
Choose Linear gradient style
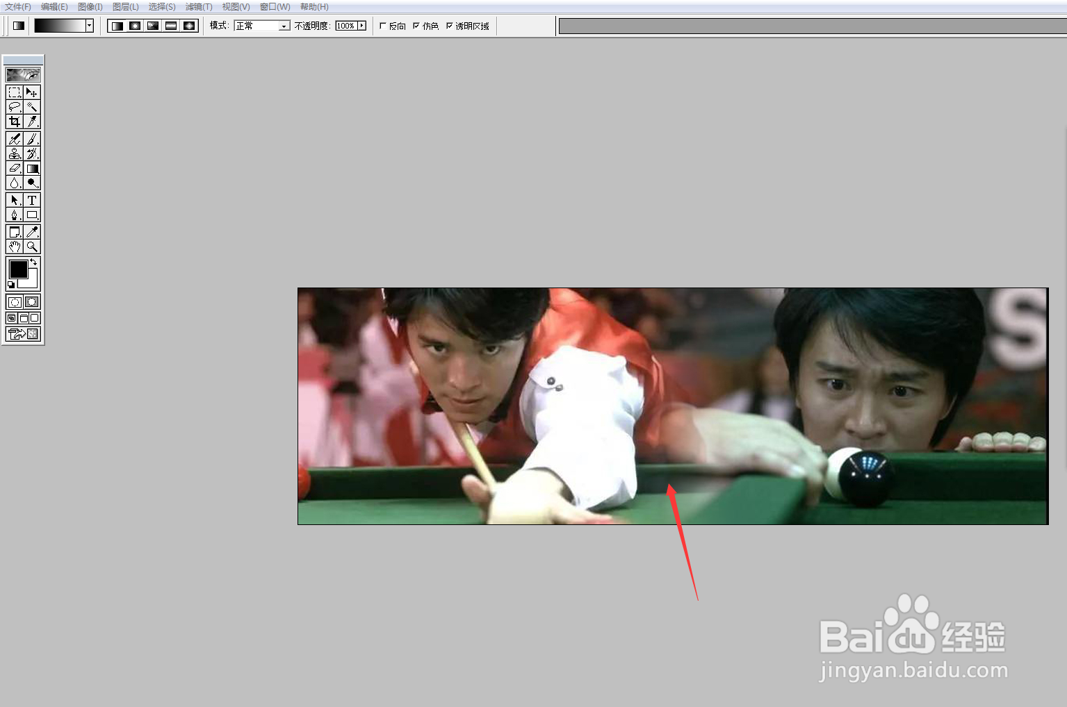[x=117, y=26]
